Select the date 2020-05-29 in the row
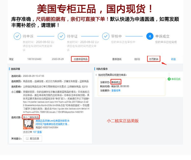 coord(58,59)
